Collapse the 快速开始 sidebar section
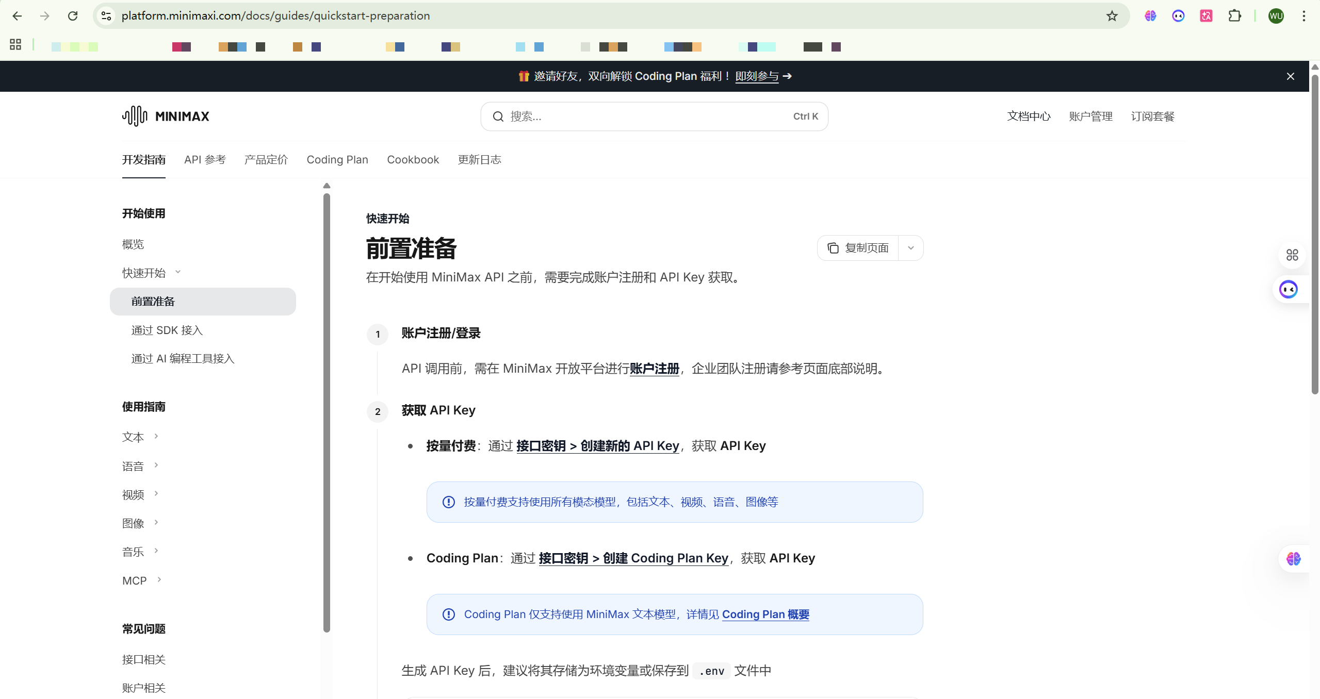 pos(178,272)
